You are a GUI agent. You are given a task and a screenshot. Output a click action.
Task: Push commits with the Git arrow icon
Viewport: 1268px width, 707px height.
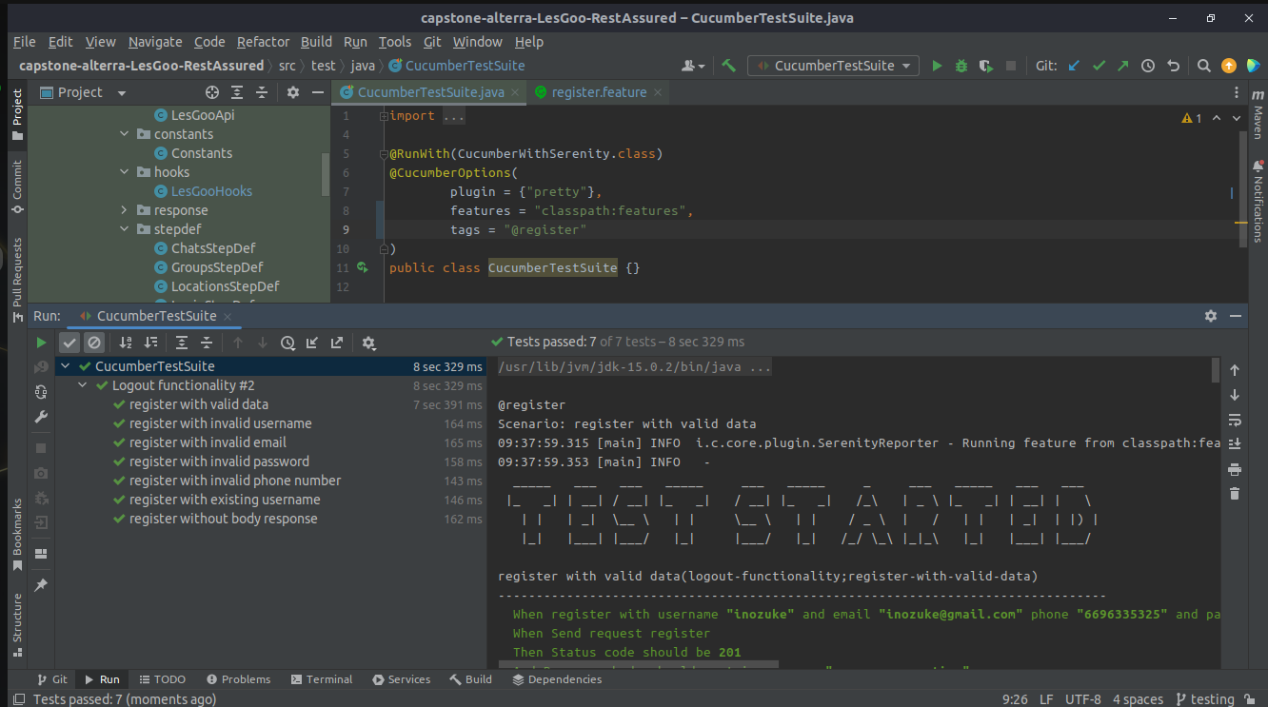(x=1124, y=66)
